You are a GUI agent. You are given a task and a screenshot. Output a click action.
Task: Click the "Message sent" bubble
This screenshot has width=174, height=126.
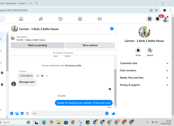pos(27,82)
